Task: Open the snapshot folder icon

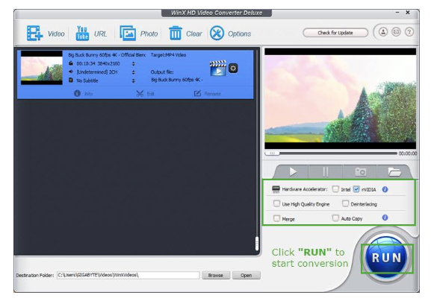Action: [x=394, y=172]
